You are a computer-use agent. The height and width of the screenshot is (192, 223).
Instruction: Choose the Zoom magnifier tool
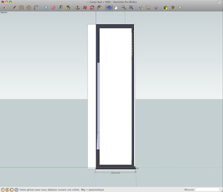click(x=124, y=7)
